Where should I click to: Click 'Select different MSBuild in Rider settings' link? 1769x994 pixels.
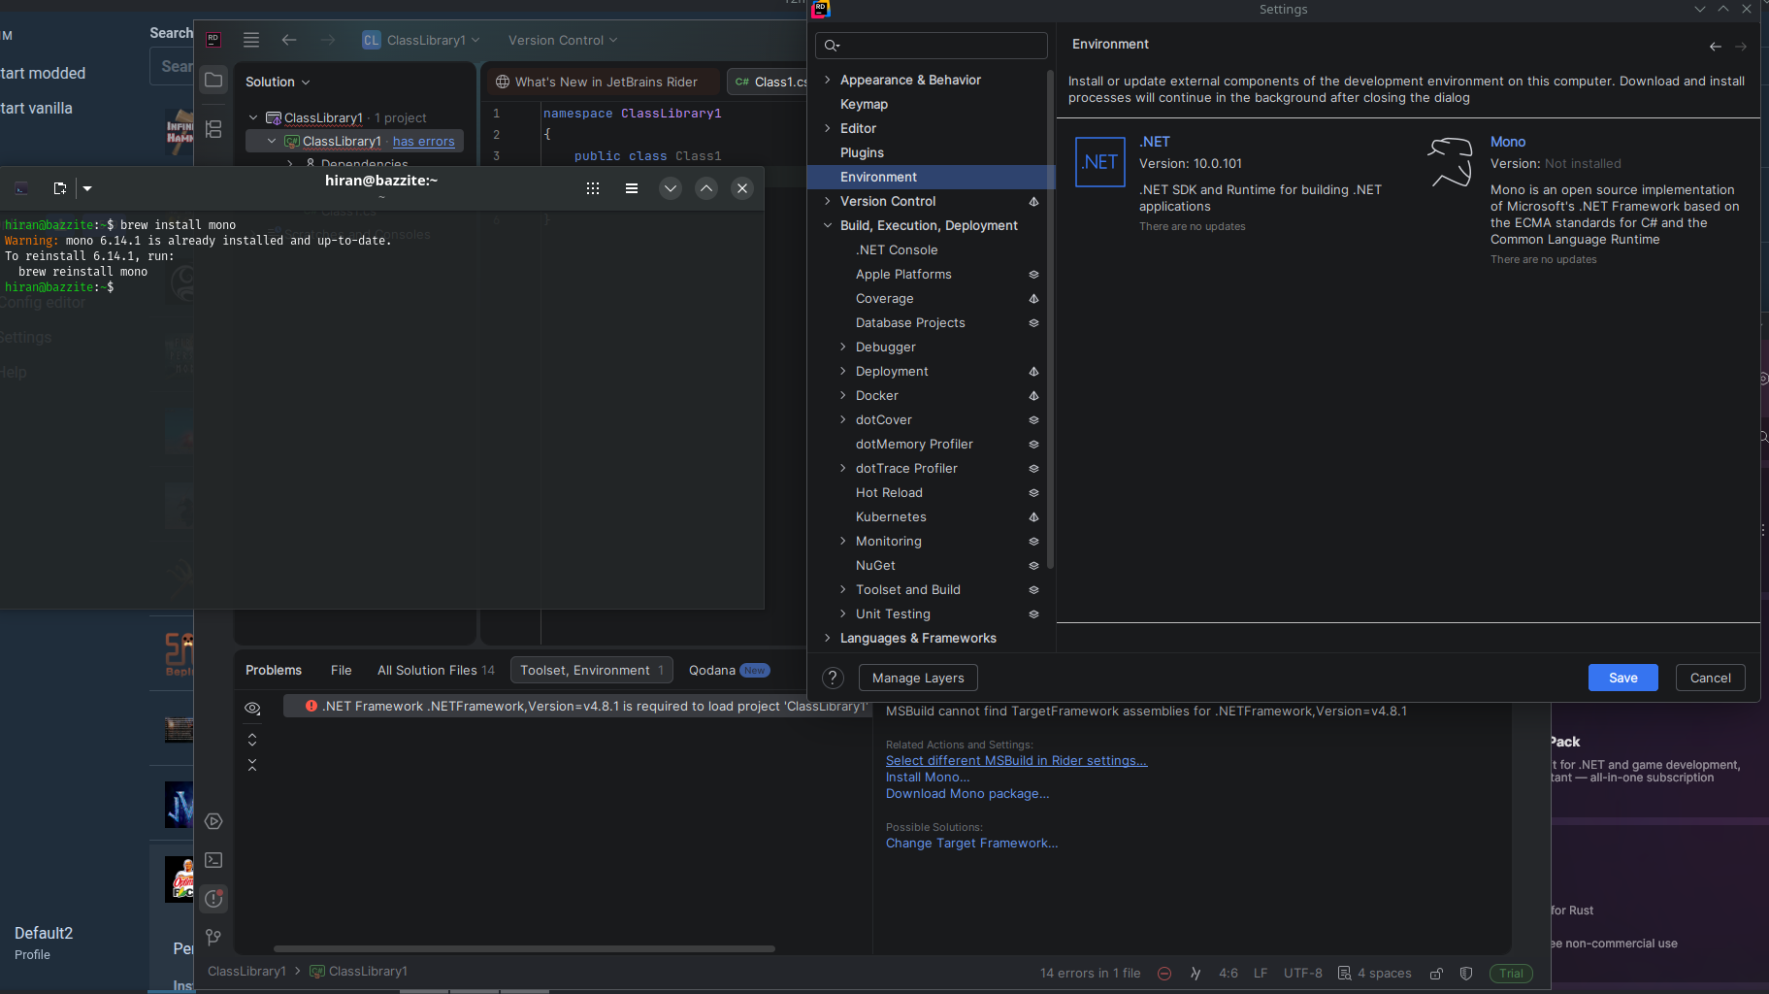pyautogui.click(x=1016, y=761)
